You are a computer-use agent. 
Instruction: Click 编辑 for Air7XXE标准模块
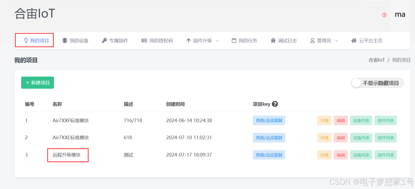[x=341, y=138]
